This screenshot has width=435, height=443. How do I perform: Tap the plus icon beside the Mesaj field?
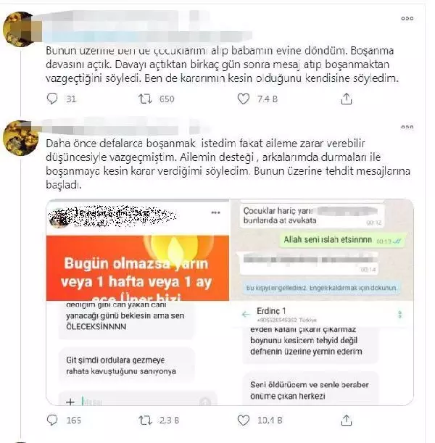[70, 402]
